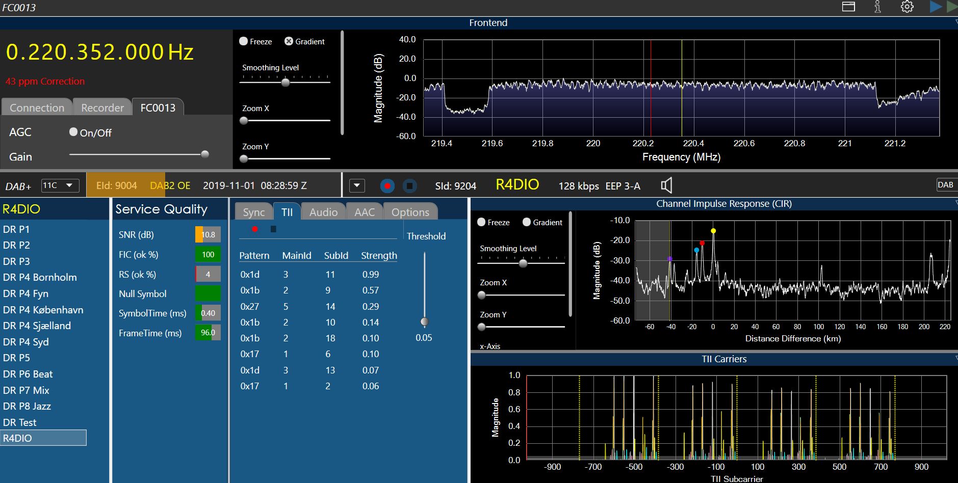Image resolution: width=958 pixels, height=483 pixels.
Task: Start recording with the red record button
Action: click(387, 186)
